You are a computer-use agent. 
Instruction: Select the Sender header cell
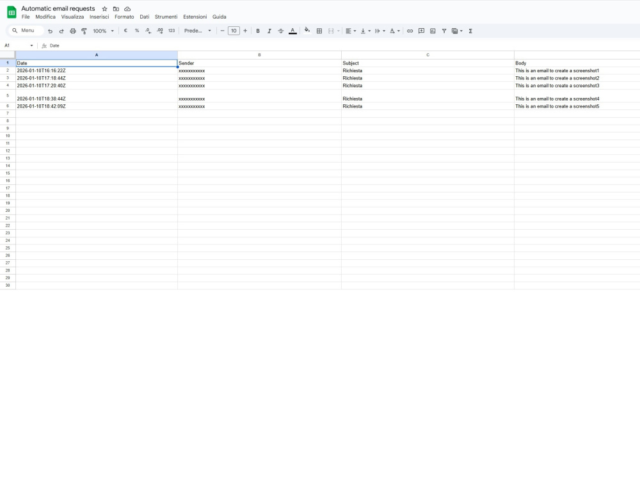pyautogui.click(x=260, y=63)
